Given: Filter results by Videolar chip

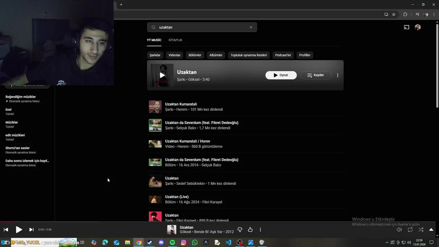Looking at the screenshot, I should click(175, 55).
